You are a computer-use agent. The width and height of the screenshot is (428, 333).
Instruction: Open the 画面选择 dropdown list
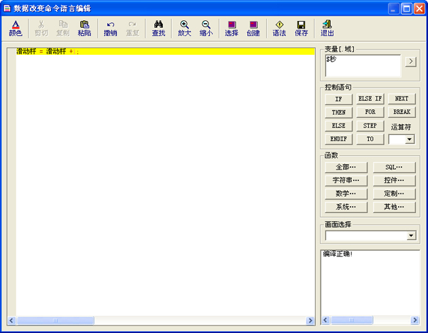411,235
